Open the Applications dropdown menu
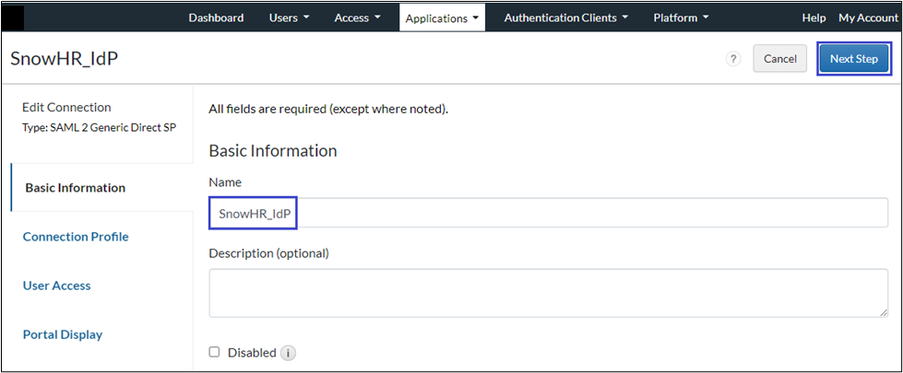 pyautogui.click(x=442, y=17)
